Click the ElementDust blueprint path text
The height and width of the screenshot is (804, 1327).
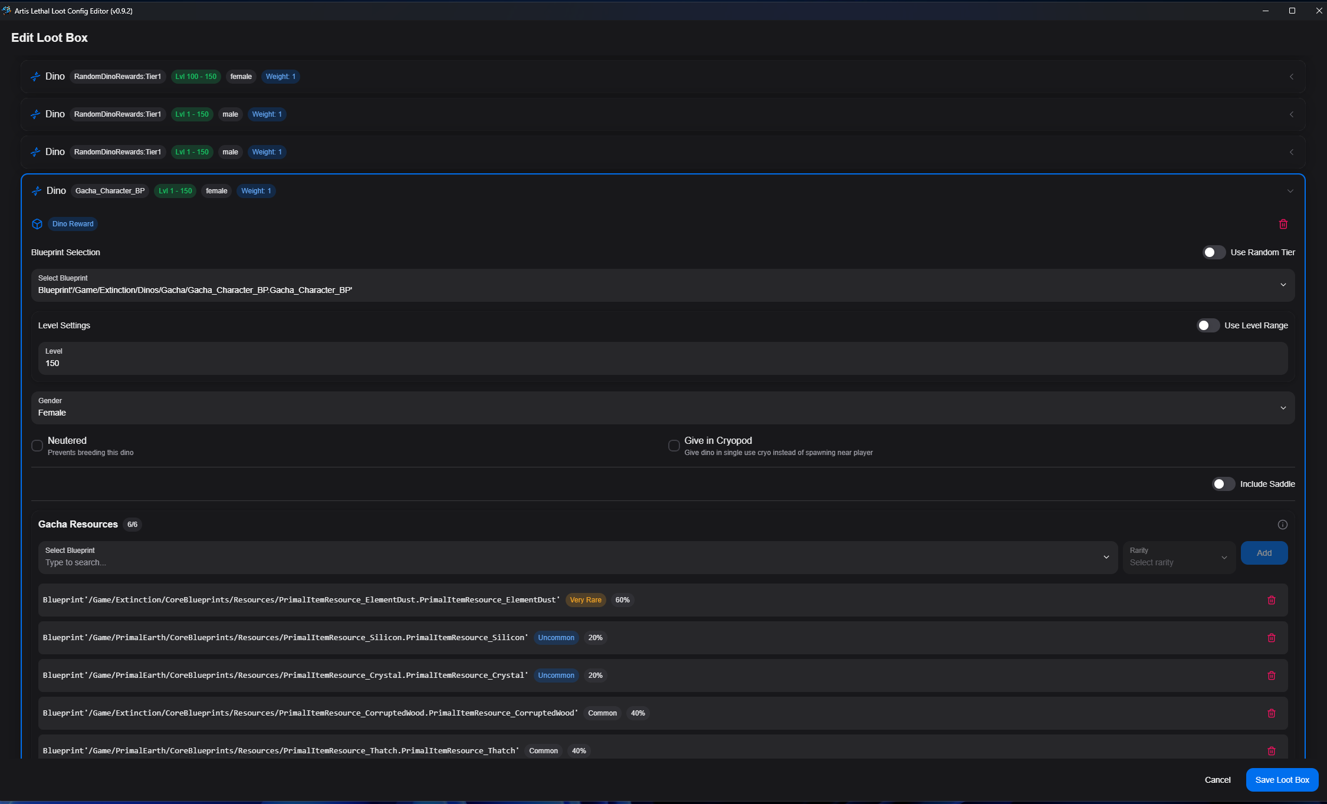click(301, 600)
